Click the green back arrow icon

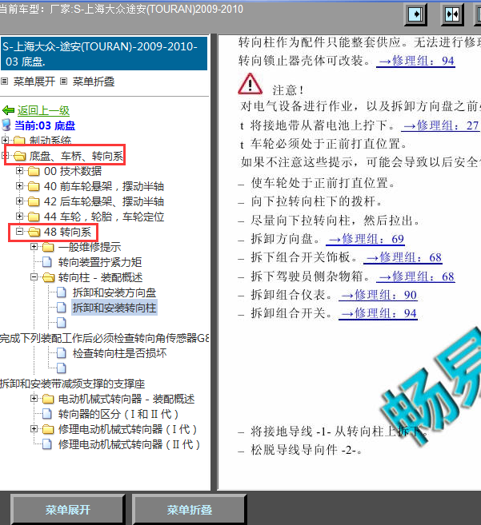tap(8, 110)
